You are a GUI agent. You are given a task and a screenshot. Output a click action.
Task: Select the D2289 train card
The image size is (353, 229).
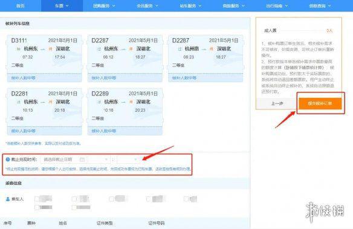click(x=125, y=112)
